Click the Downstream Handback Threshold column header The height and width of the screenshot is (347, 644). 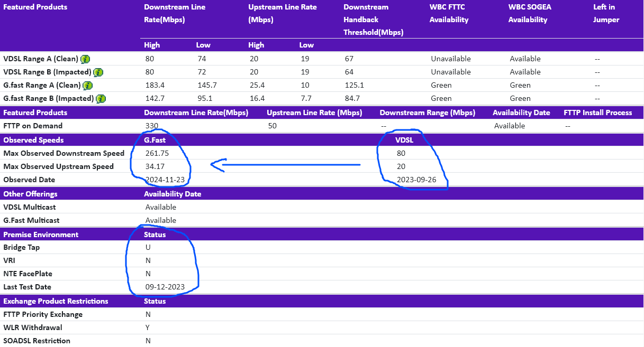[x=373, y=20]
